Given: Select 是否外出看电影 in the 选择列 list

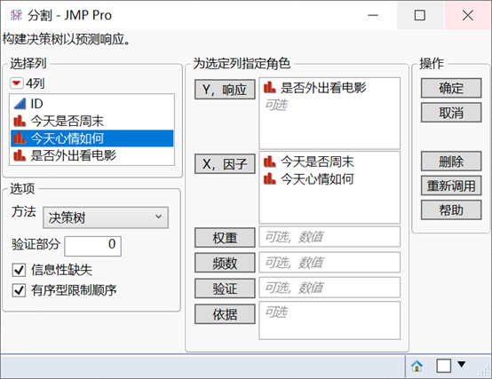Looking at the screenshot, I should coord(91,155).
